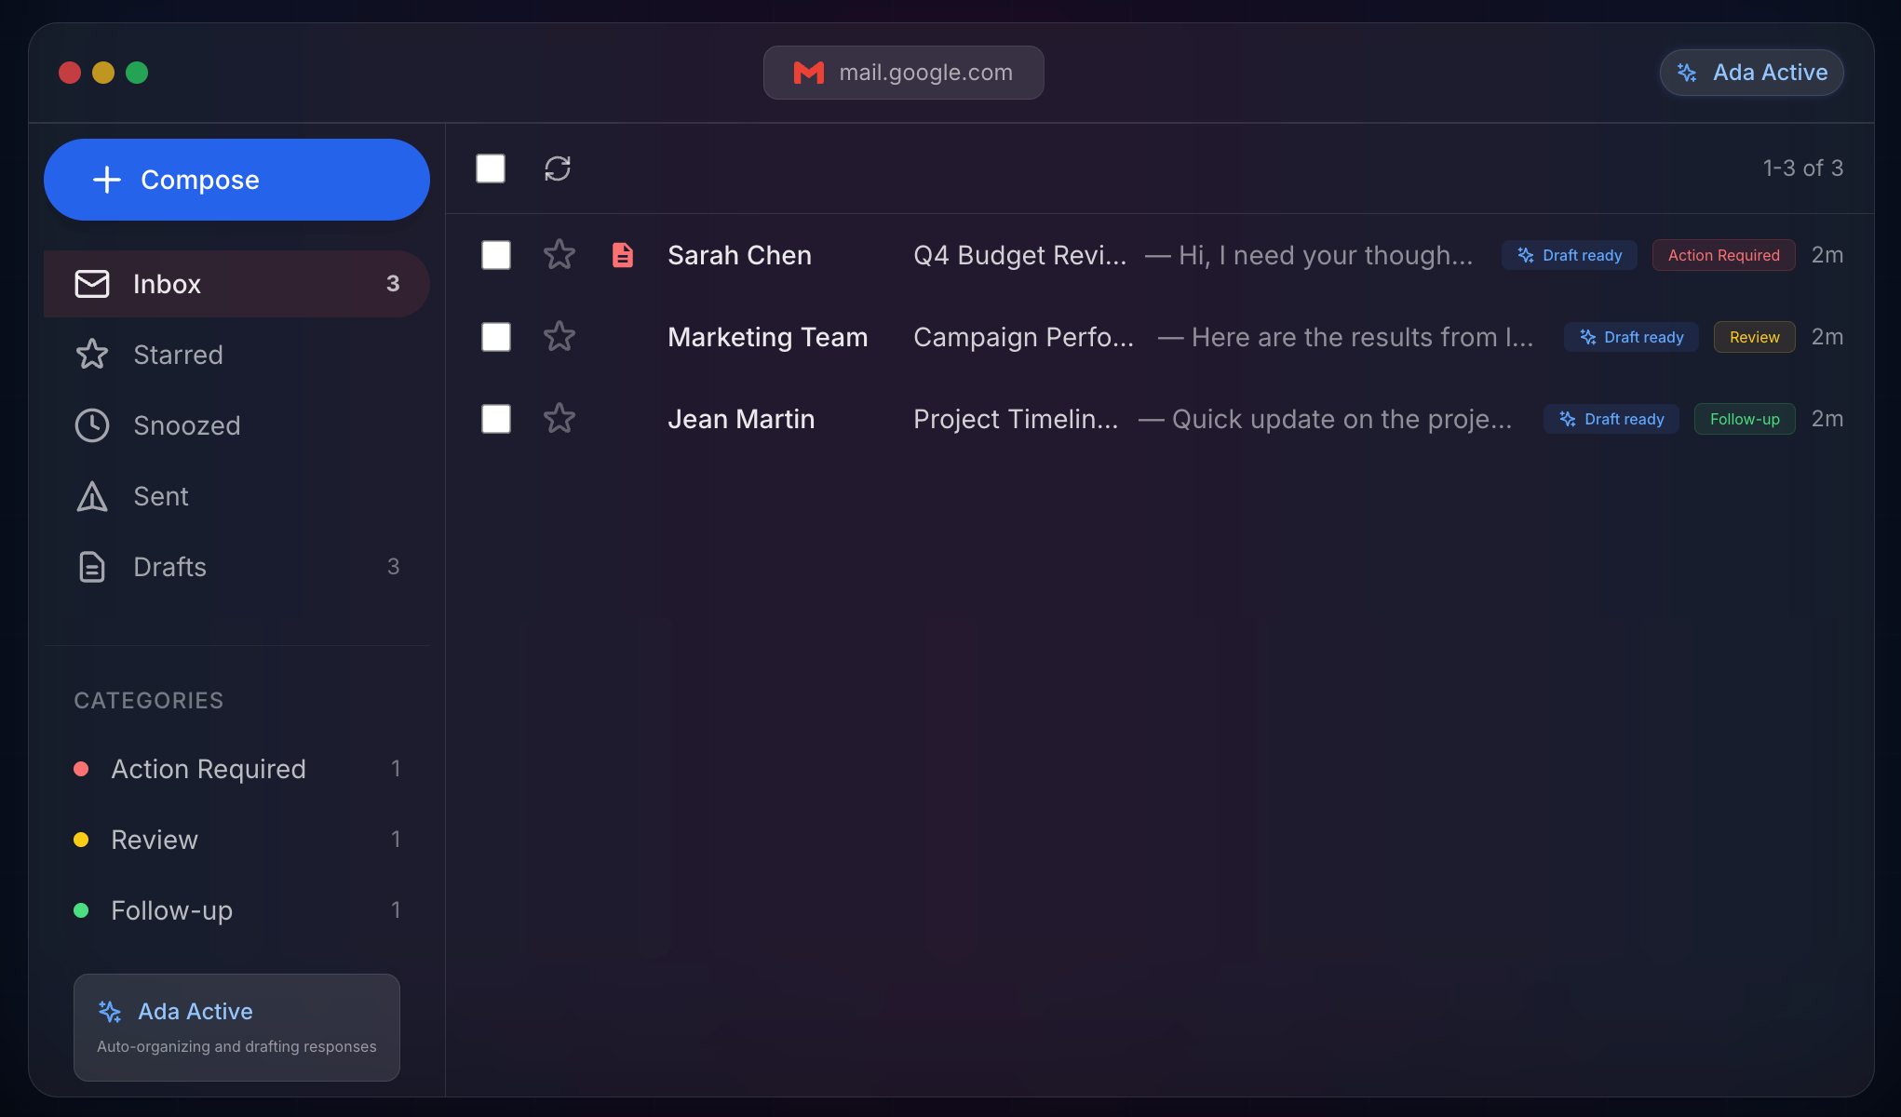Image resolution: width=1901 pixels, height=1117 pixels.
Task: Star the Sarah Chen email
Action: click(x=560, y=255)
